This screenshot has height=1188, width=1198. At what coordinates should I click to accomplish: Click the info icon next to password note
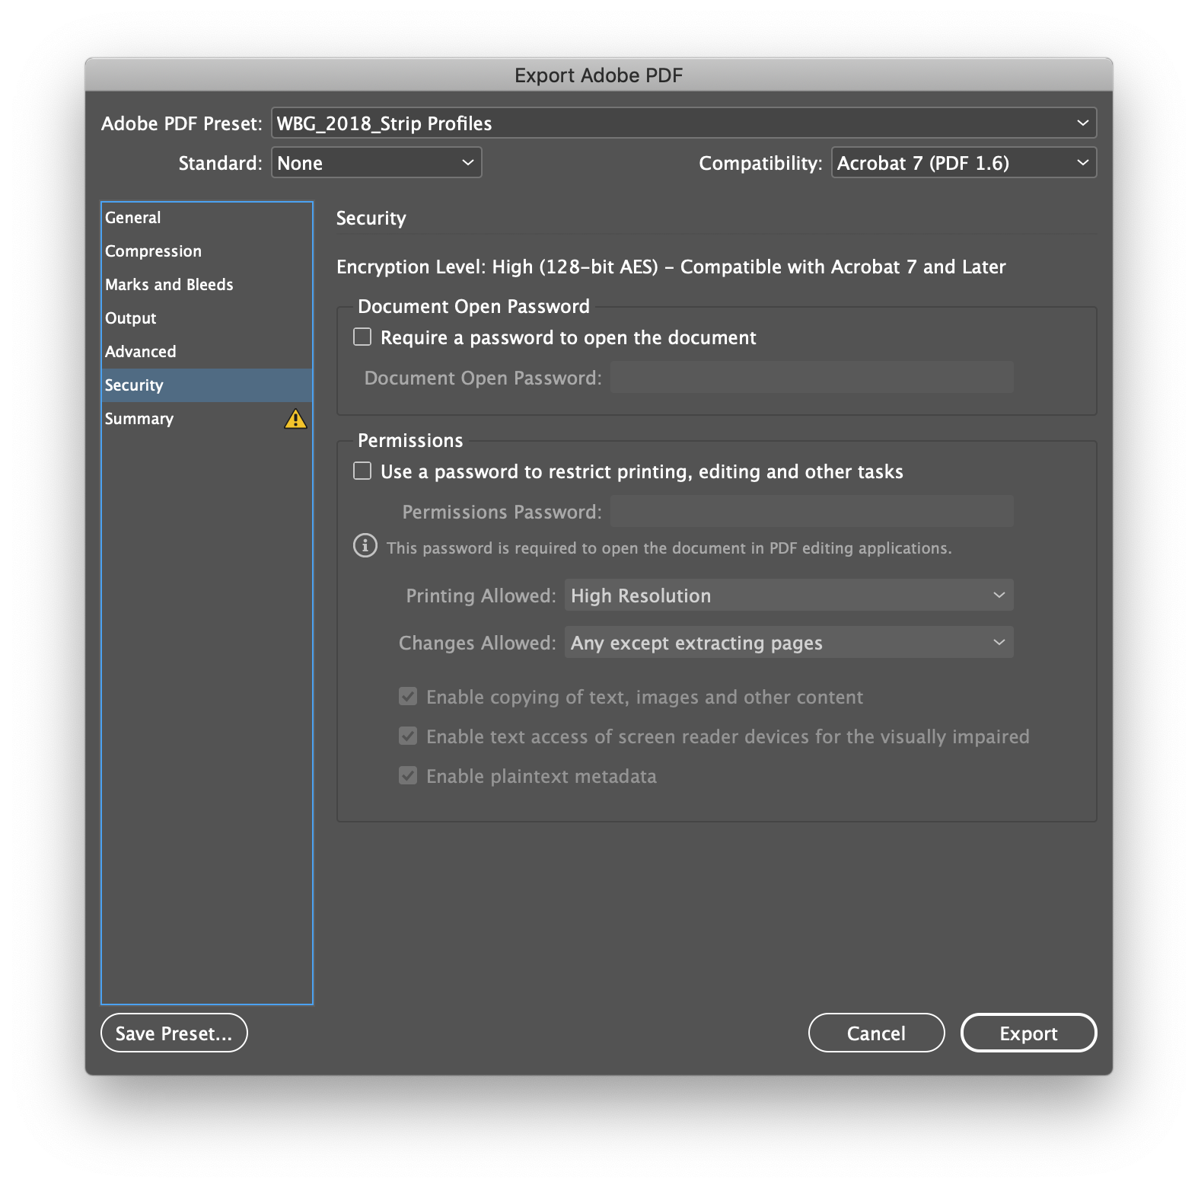pos(365,546)
